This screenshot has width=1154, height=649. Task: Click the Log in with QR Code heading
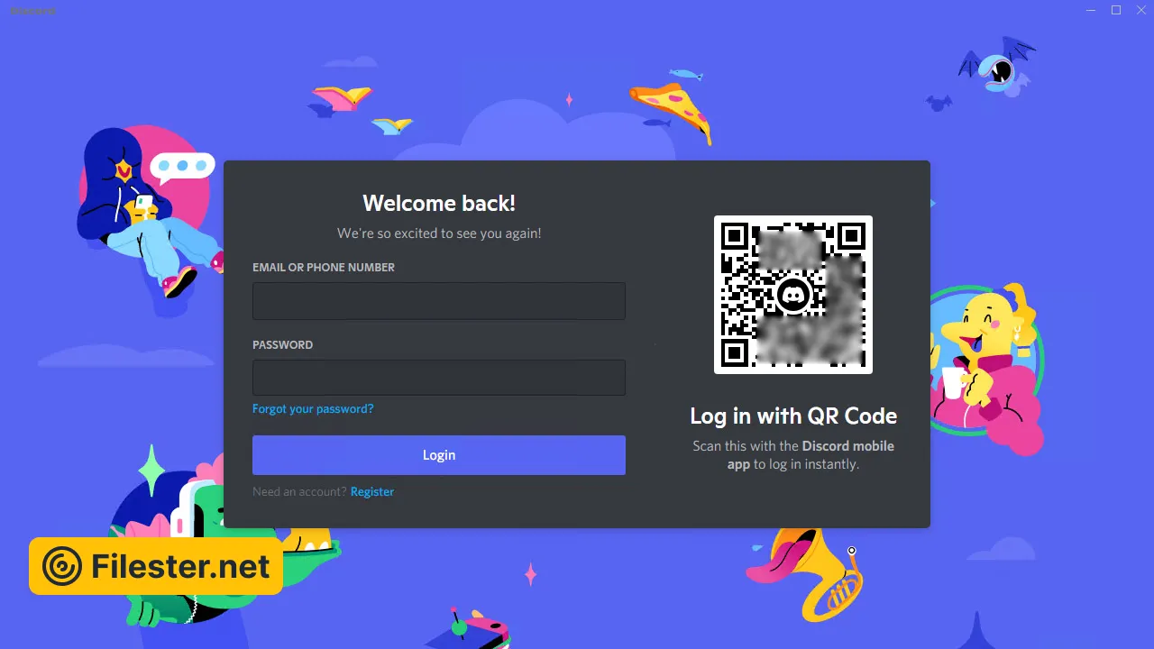tap(793, 416)
